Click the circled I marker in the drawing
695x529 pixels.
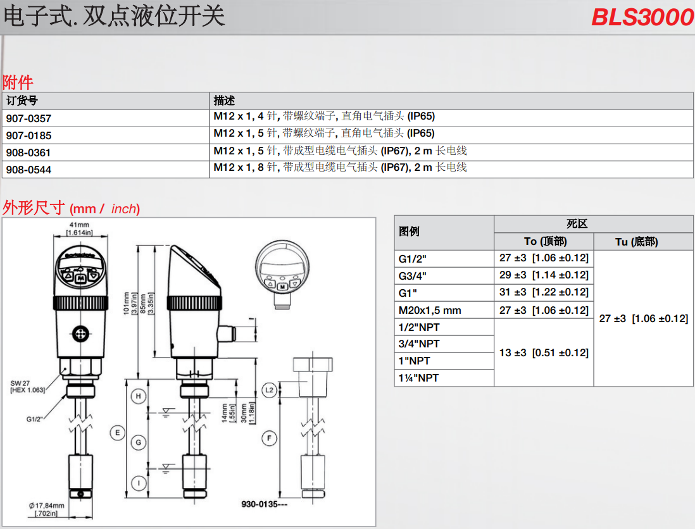(139, 483)
